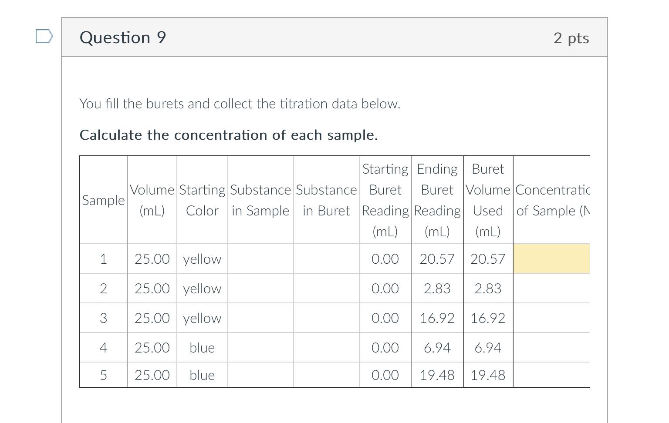Click the concentration field for Sample 5
The width and height of the screenshot is (669, 423).
pyautogui.click(x=551, y=375)
